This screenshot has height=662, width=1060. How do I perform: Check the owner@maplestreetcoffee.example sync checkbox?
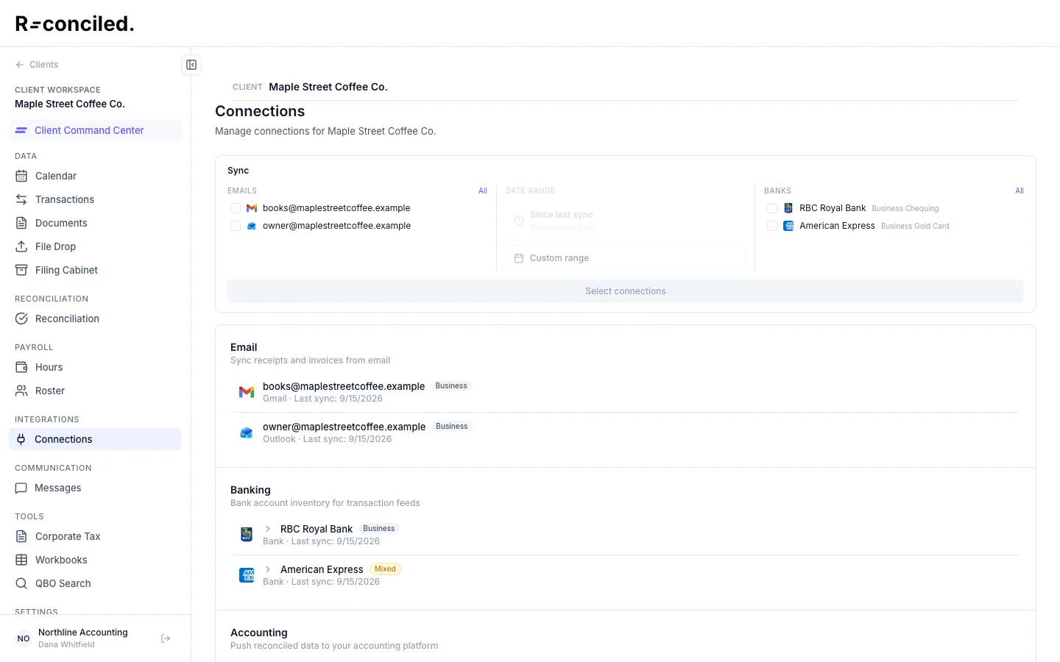tap(236, 226)
